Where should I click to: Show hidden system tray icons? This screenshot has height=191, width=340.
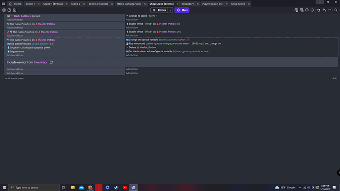[x=300, y=188]
